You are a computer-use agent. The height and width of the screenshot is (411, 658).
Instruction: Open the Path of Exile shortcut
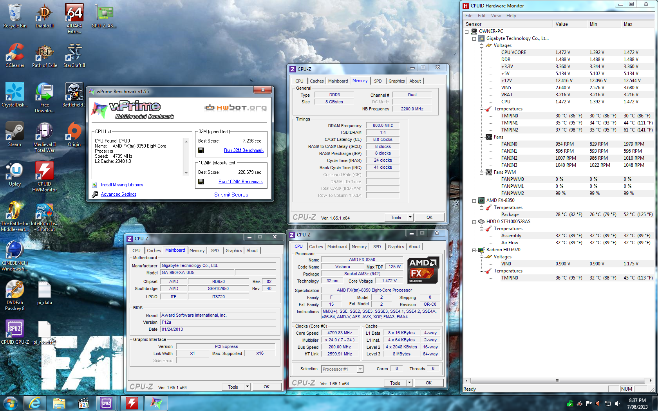click(45, 55)
